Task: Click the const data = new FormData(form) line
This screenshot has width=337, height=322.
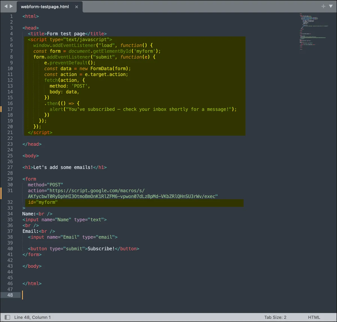Action: tap(88, 68)
